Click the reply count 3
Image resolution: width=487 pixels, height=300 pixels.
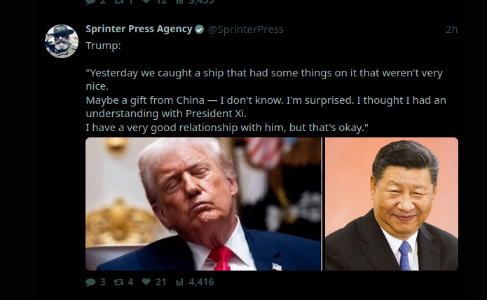[102, 282]
